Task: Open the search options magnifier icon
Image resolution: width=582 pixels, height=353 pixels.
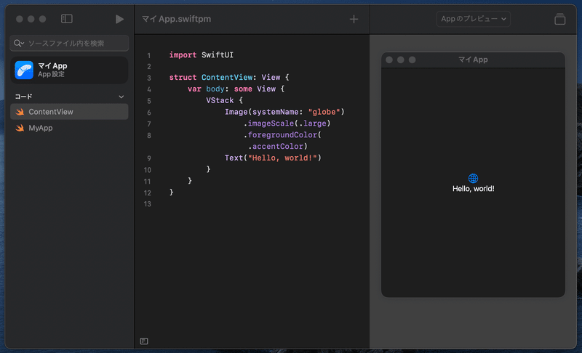Action: tap(19, 44)
